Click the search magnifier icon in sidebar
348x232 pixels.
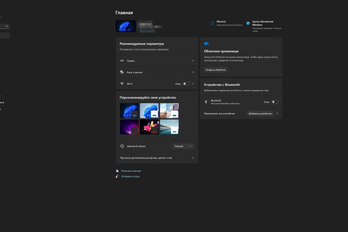pos(7,26)
